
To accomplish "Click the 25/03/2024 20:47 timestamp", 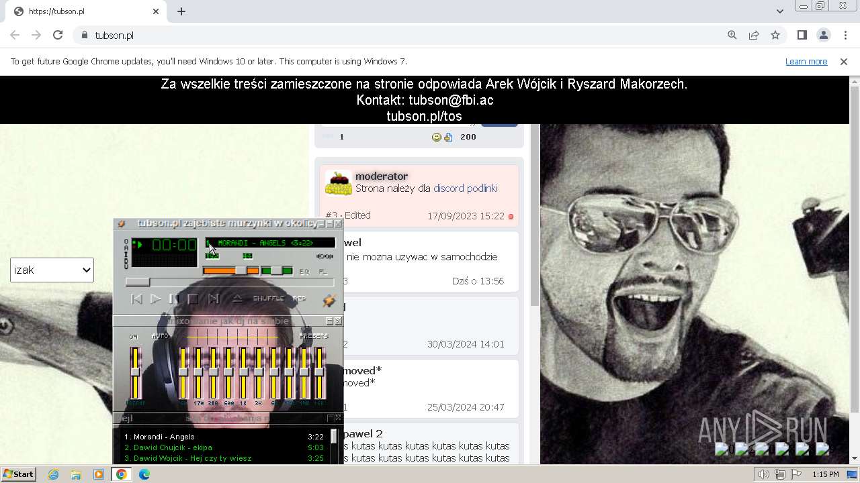I will click(x=466, y=407).
